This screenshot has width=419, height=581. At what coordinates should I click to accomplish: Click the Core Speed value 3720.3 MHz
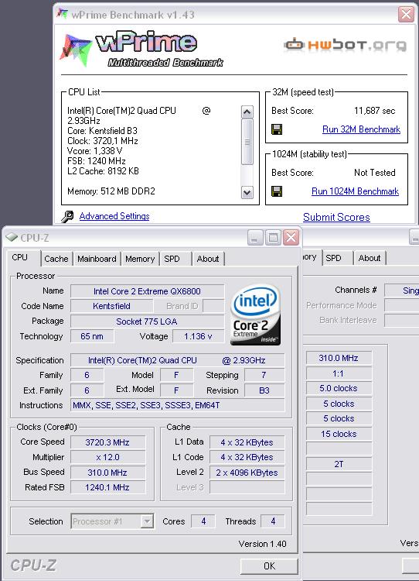(x=107, y=442)
